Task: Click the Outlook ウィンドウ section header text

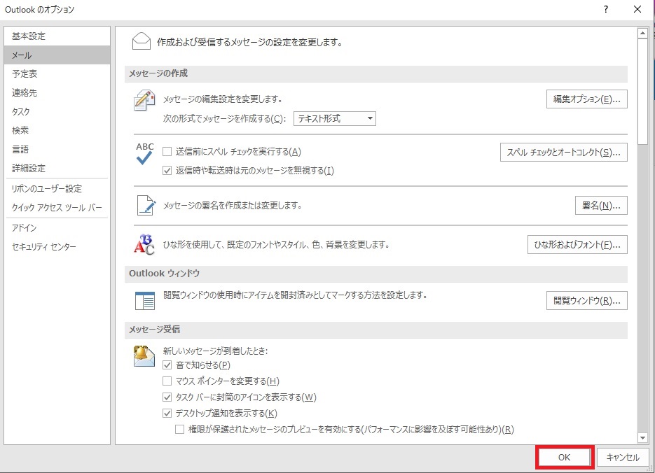Action: tap(164, 274)
